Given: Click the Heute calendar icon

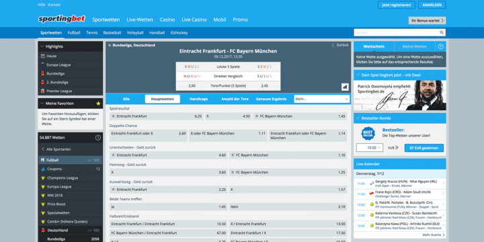Looking at the screenshot, I should tap(42, 56).
